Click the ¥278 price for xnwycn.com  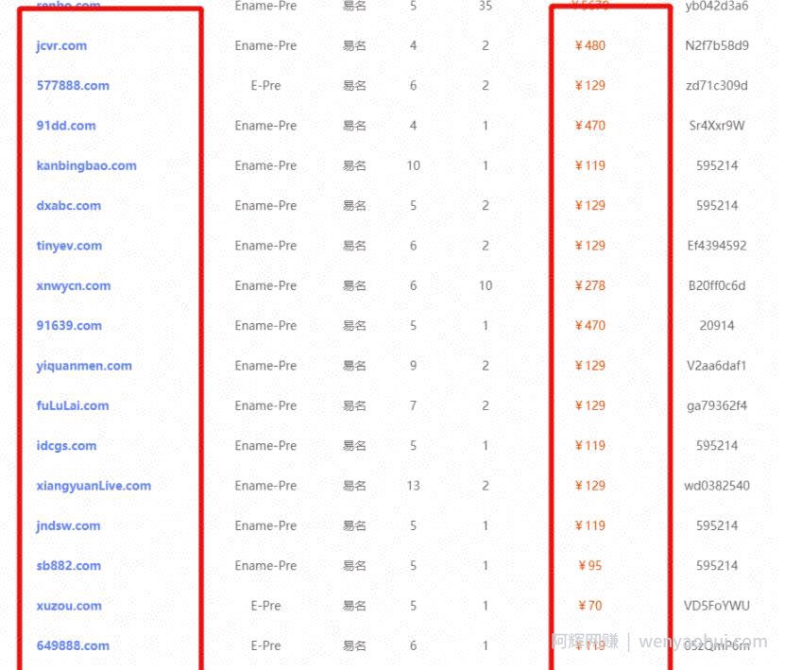click(590, 286)
